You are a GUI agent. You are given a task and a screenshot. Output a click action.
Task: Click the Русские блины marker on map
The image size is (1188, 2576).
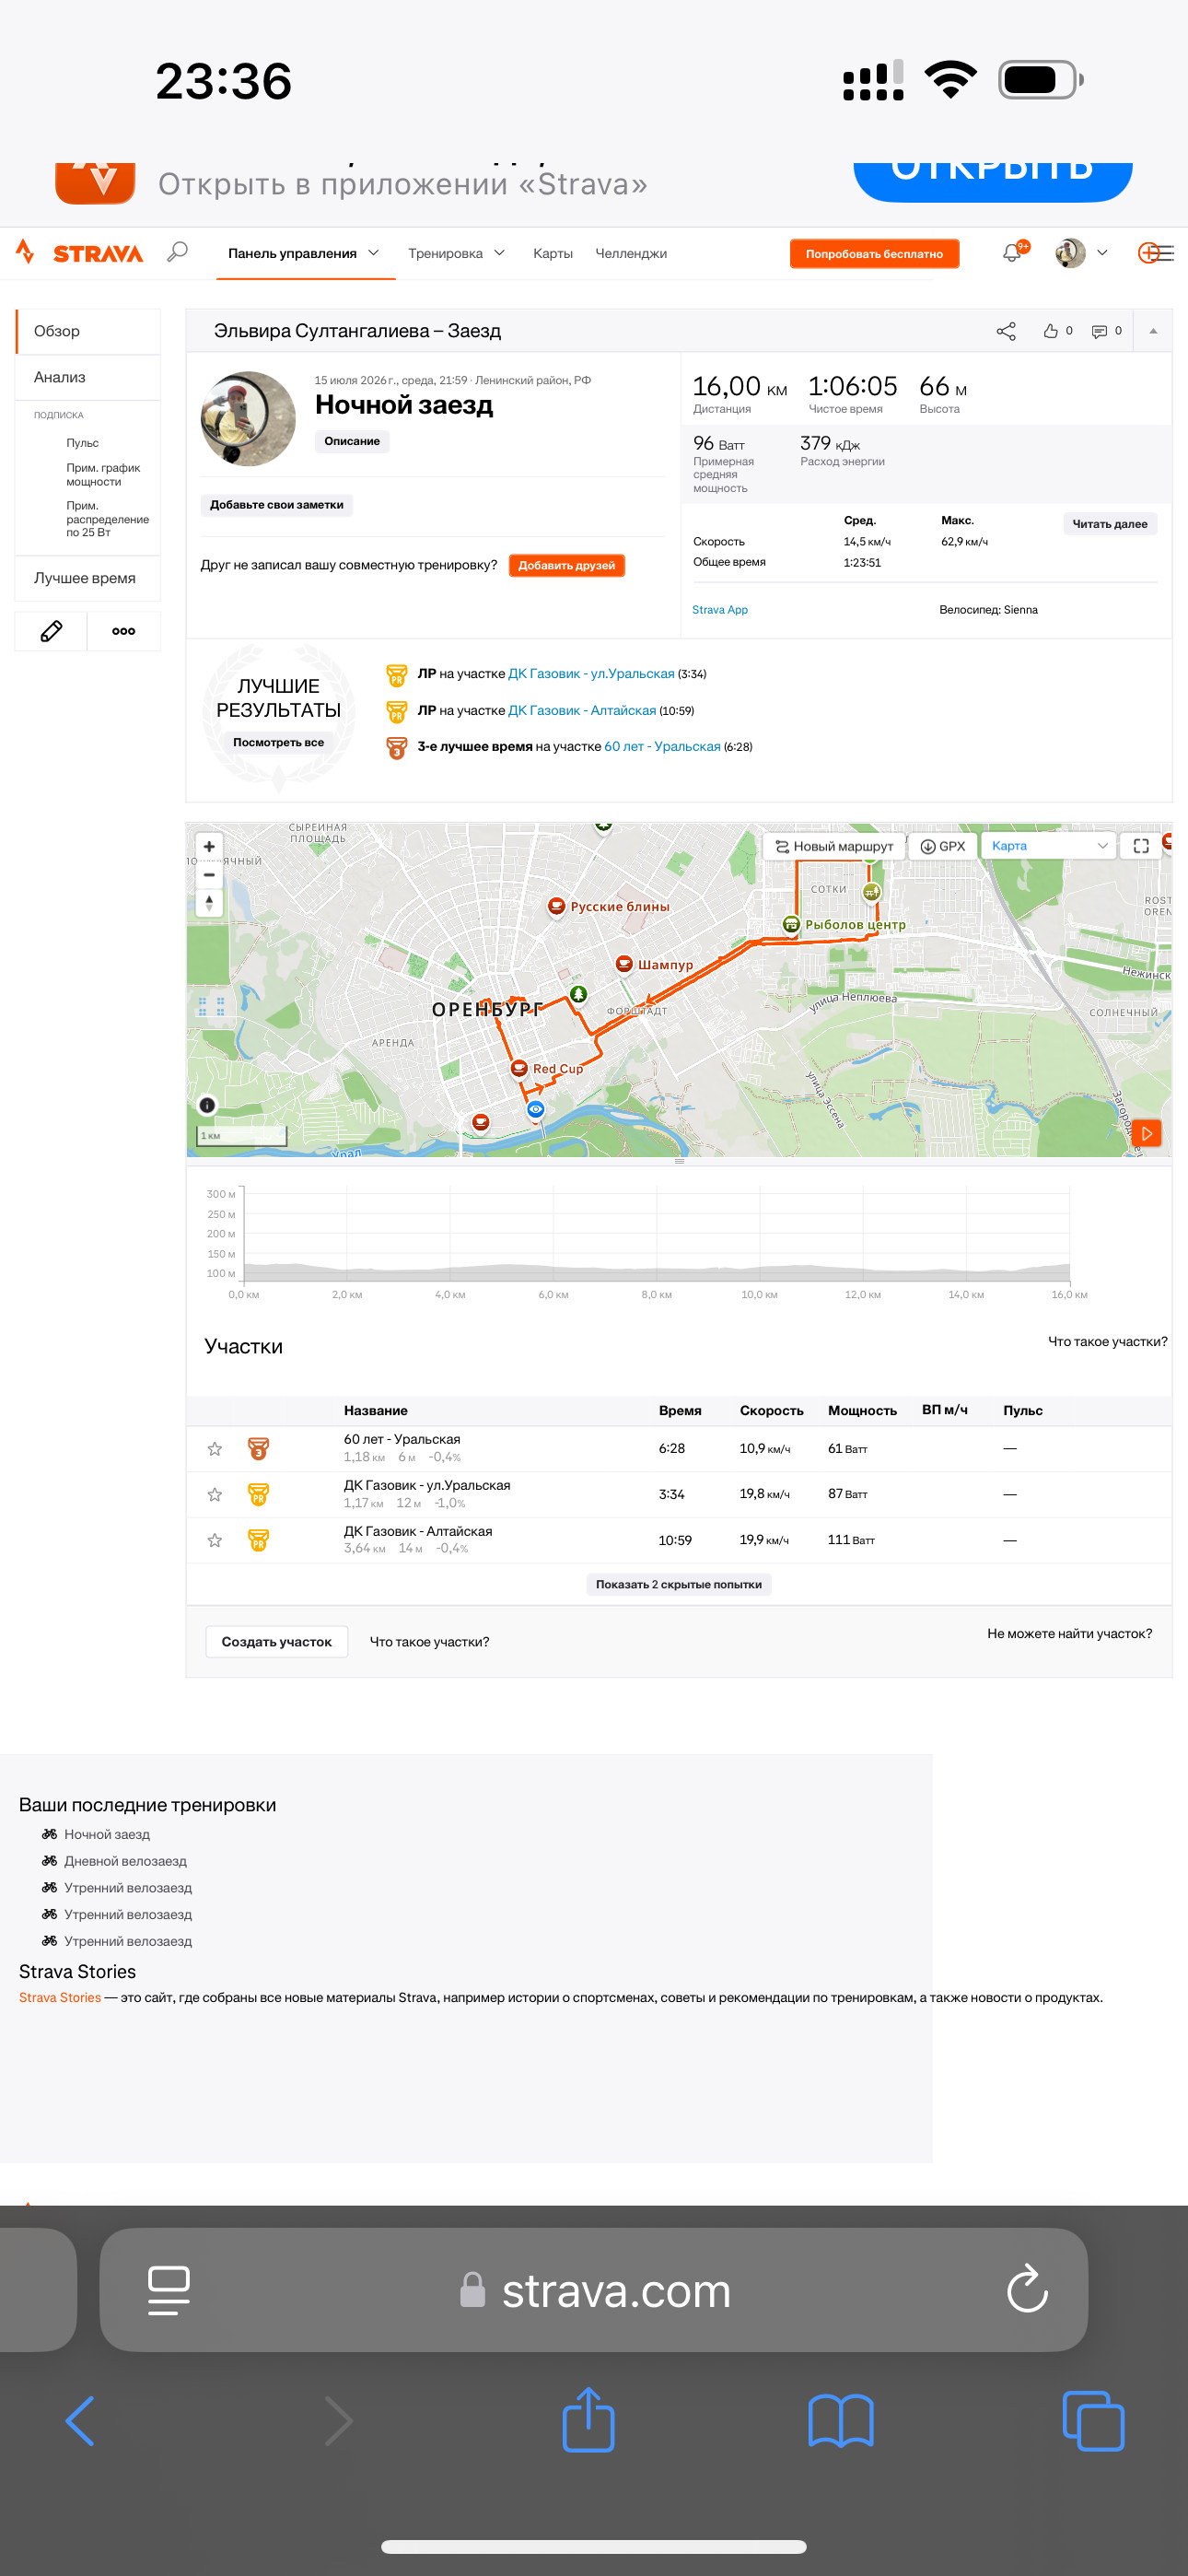click(557, 907)
